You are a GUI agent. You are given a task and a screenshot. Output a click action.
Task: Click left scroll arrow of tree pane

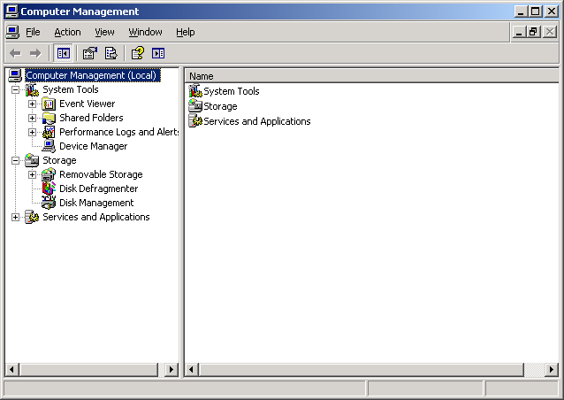(x=11, y=369)
